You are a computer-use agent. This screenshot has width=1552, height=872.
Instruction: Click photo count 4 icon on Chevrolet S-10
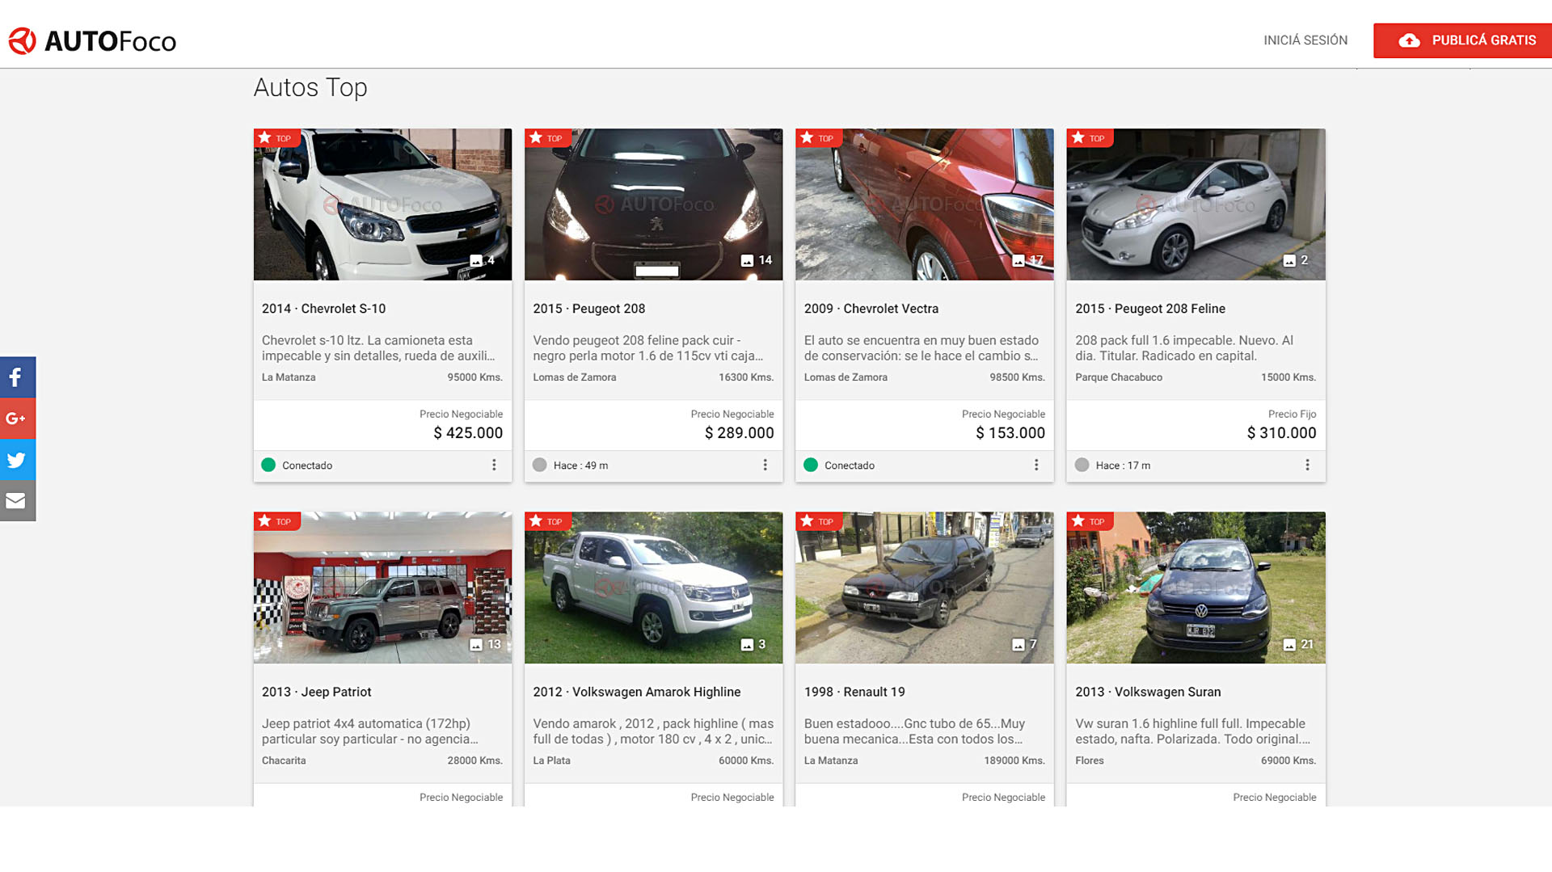(483, 260)
